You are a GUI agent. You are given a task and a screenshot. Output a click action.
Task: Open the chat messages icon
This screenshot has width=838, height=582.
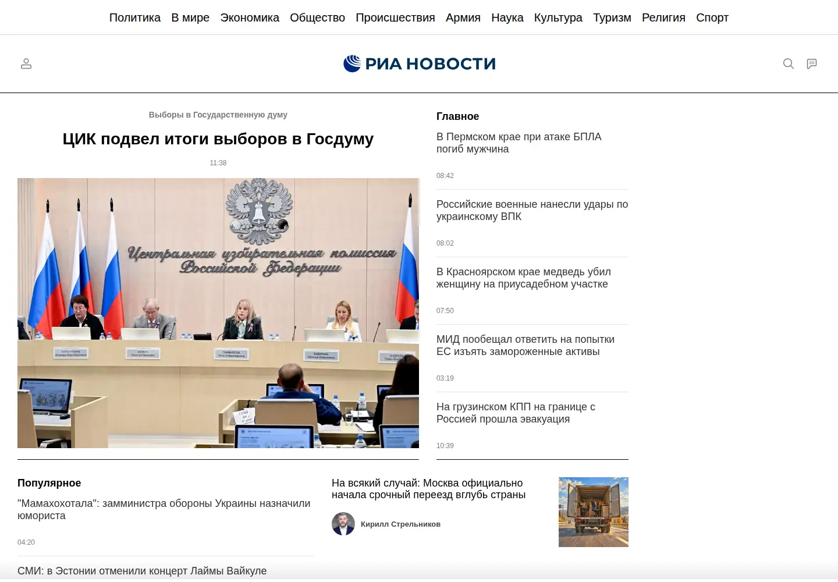[x=812, y=63]
